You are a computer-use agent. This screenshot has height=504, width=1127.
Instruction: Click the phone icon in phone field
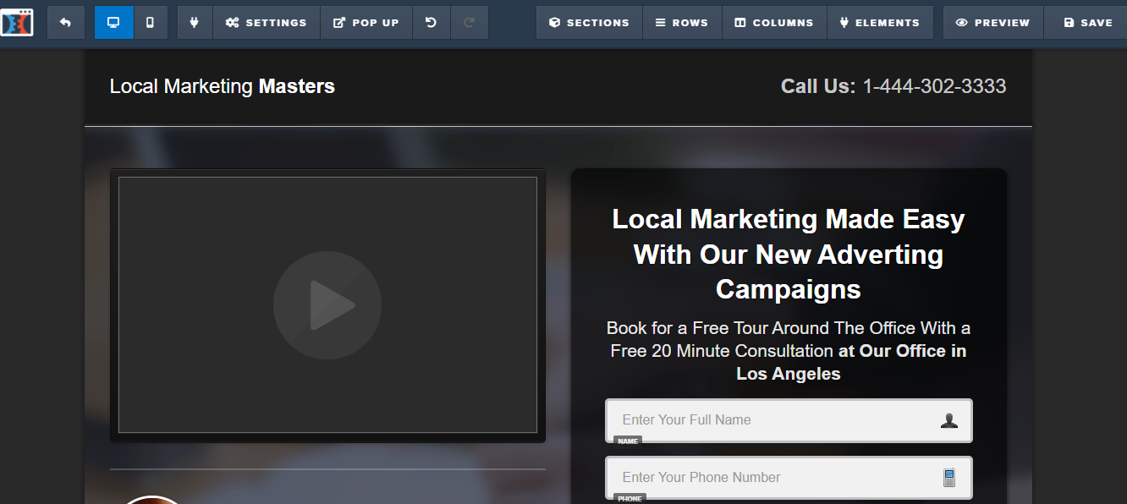(x=949, y=478)
